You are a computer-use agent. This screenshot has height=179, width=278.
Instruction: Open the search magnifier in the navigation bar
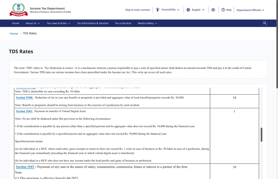tap(265, 23)
